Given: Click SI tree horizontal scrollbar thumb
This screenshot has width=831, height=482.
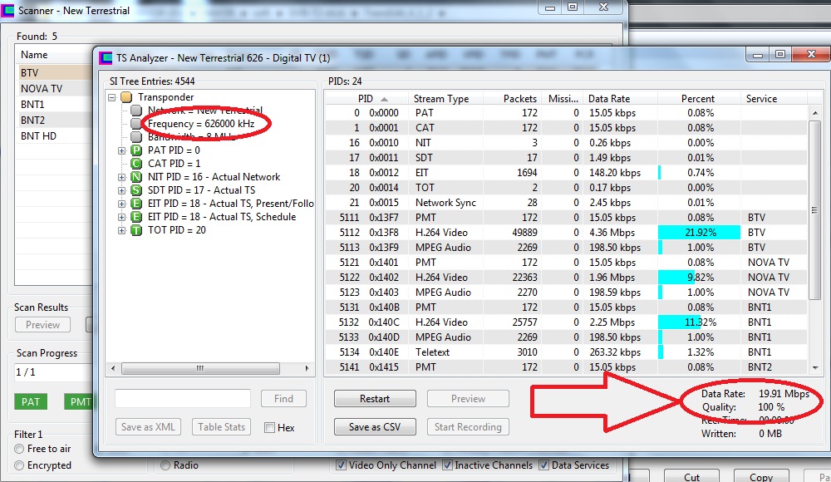Looking at the screenshot, I should pos(200,368).
